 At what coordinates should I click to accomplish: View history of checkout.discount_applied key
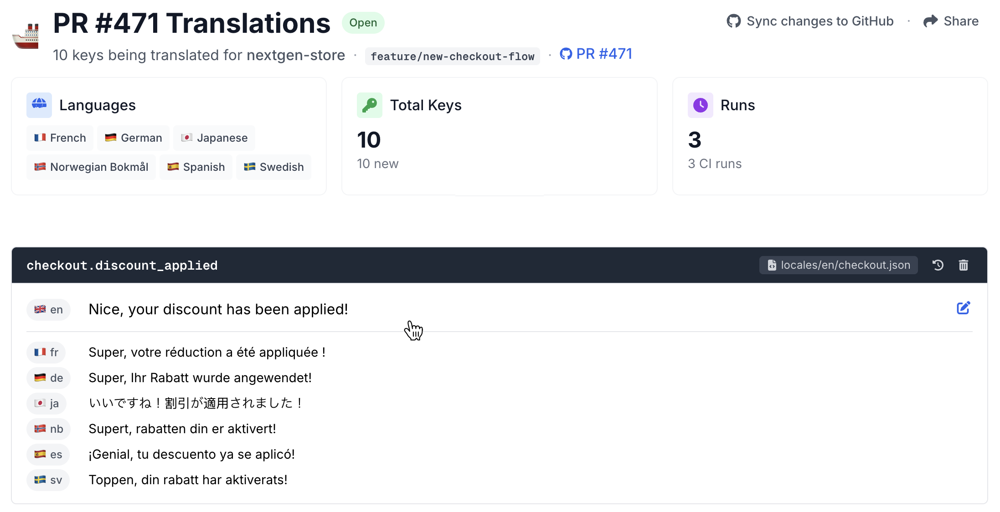click(x=938, y=265)
